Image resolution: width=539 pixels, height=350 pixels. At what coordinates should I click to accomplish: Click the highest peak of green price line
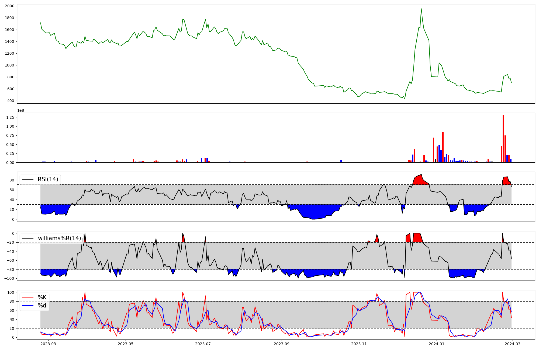421,9
